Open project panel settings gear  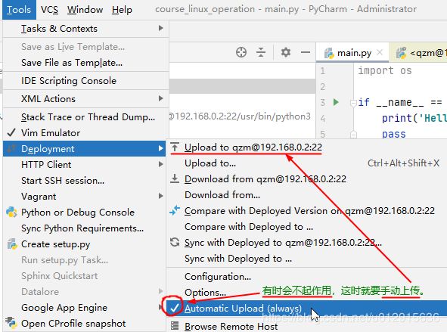pyautogui.click(x=286, y=52)
